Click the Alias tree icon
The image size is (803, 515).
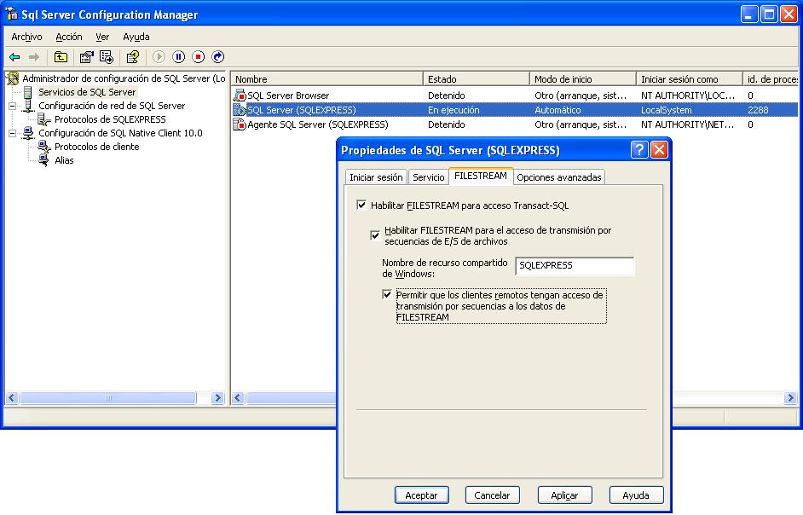click(x=44, y=160)
